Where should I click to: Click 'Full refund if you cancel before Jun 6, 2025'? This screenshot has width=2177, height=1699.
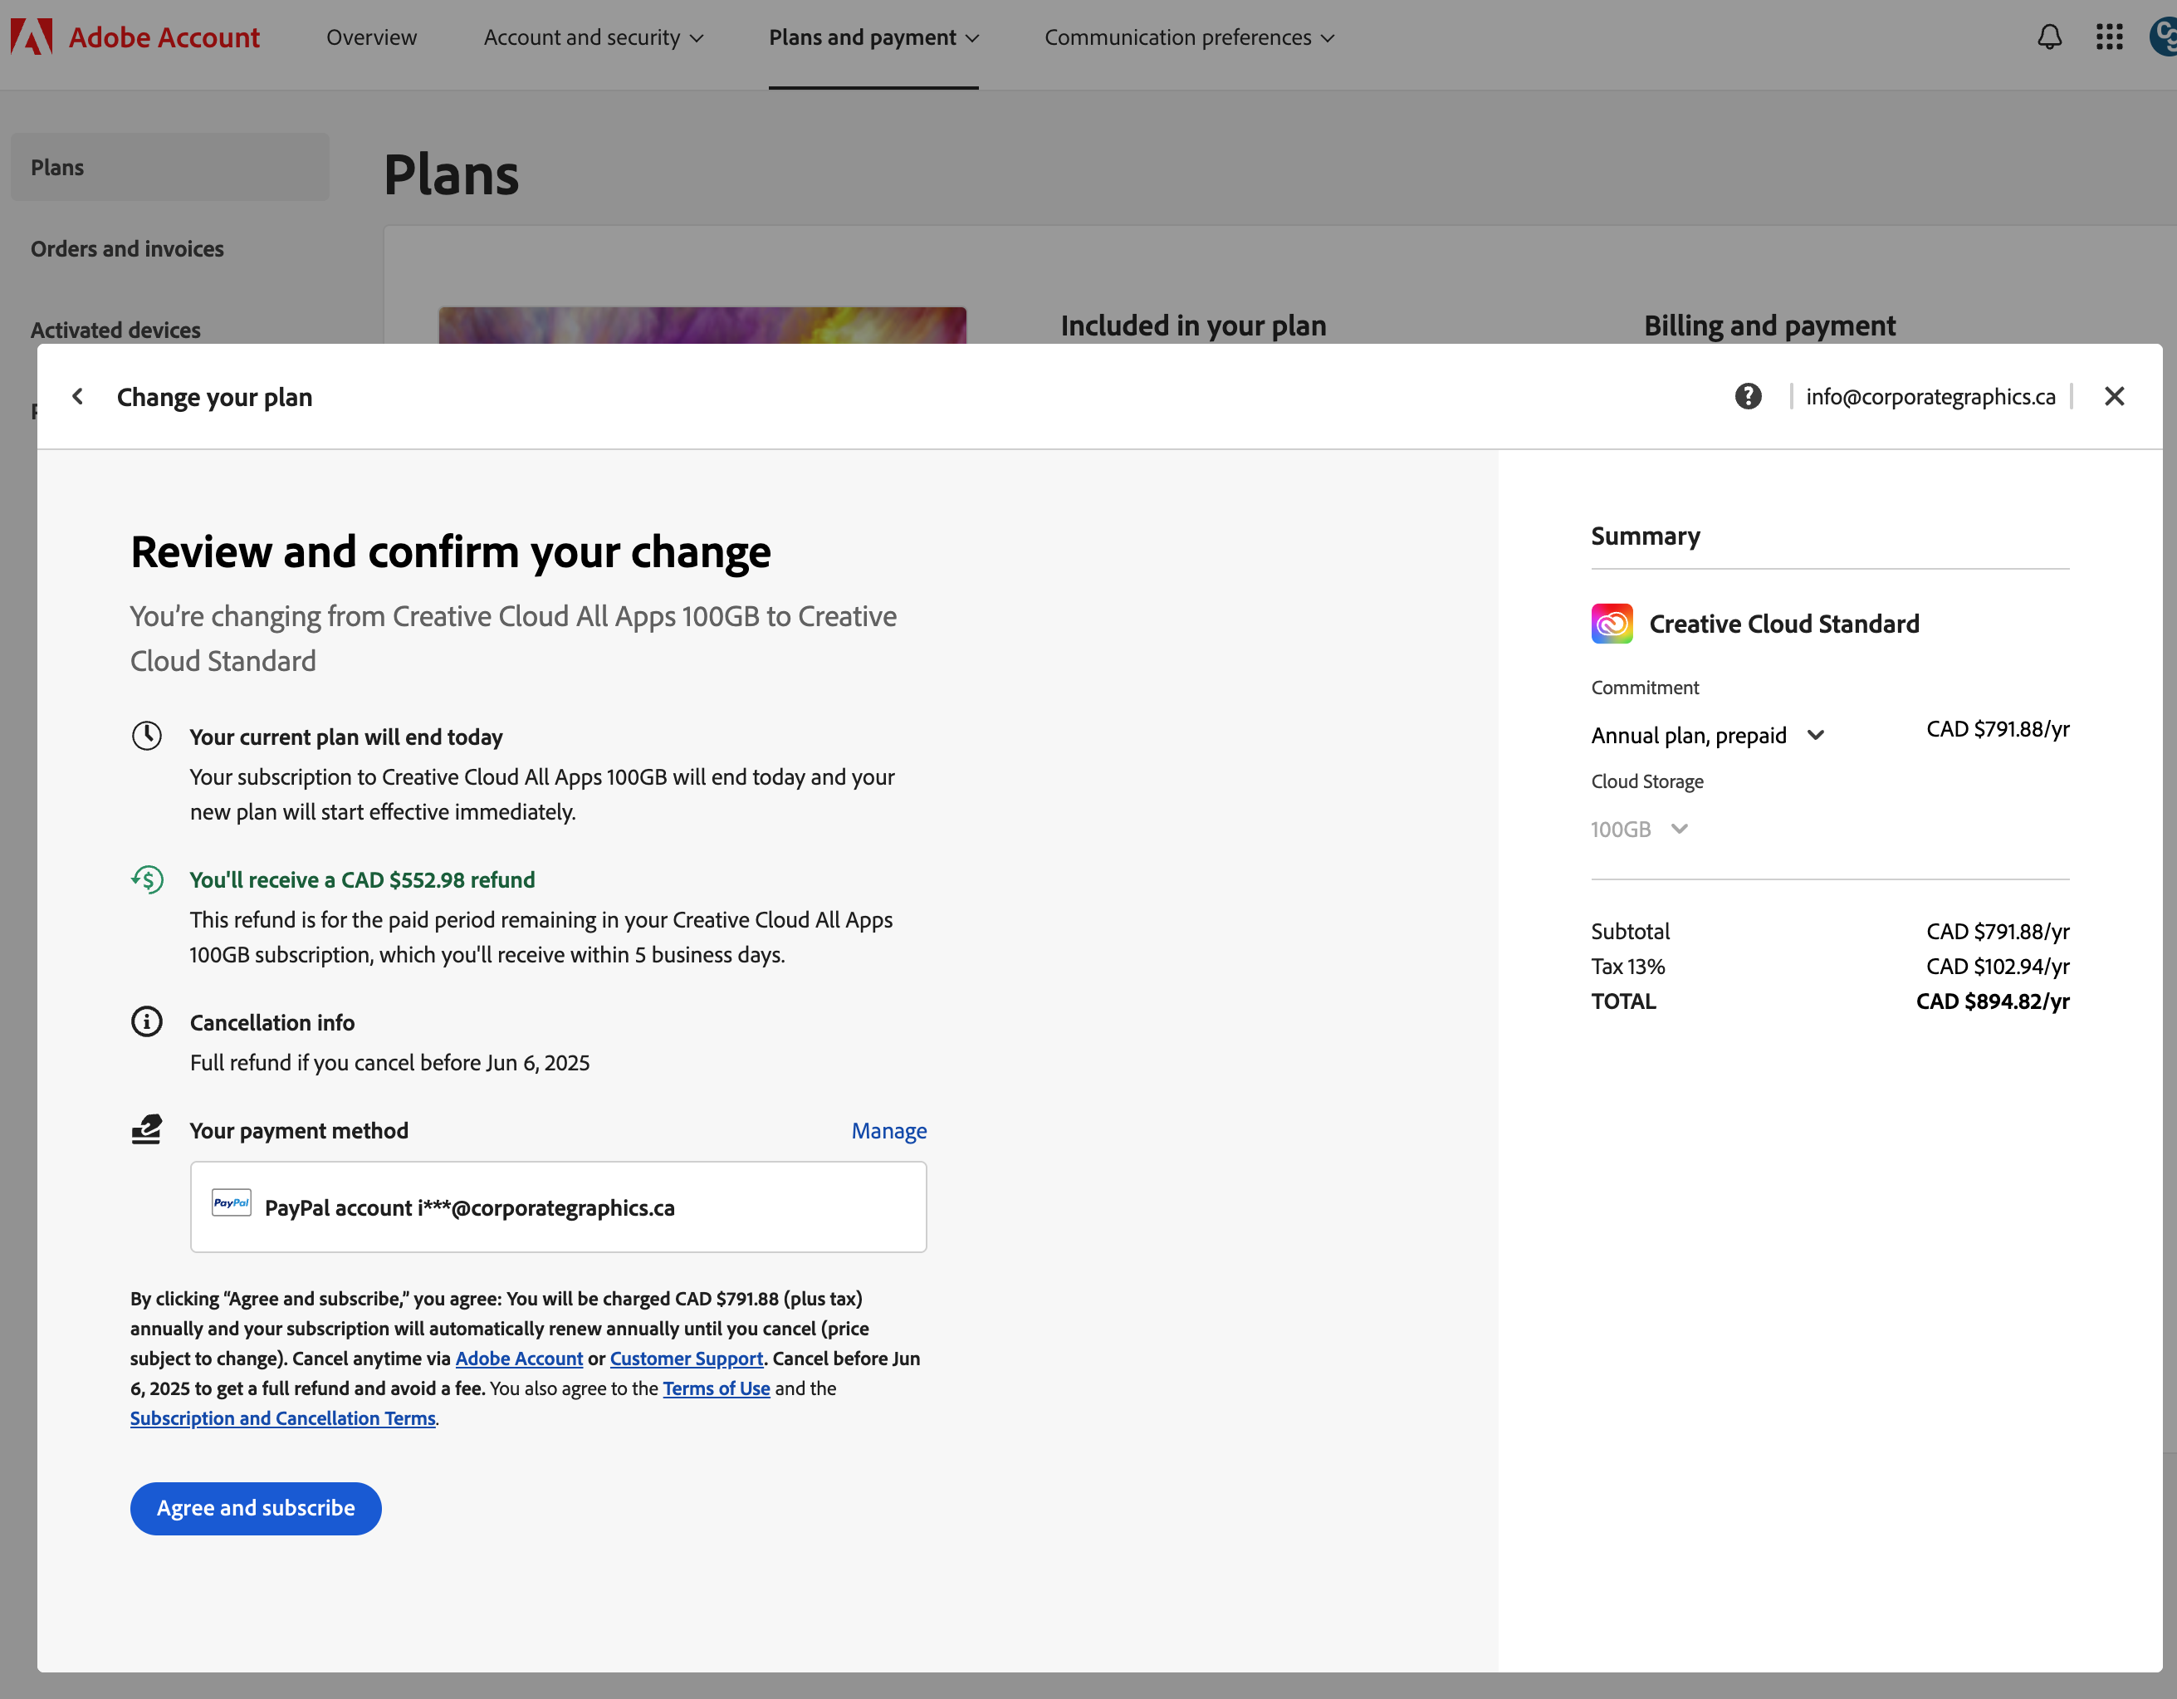[389, 1063]
